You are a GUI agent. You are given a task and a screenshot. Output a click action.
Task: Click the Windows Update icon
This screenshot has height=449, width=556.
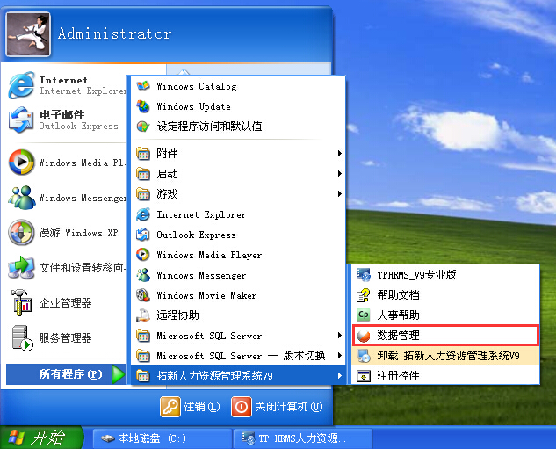[x=143, y=106]
